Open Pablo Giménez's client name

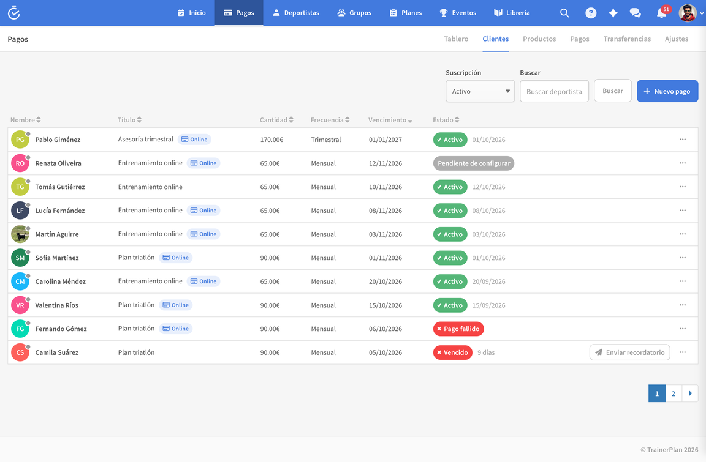click(58, 140)
